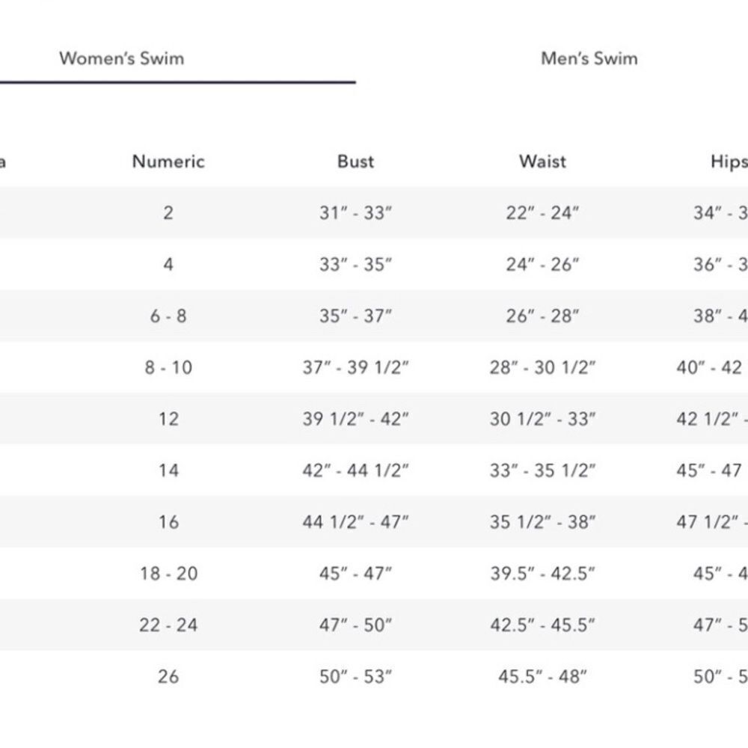Select numeric size 26 cell
The image size is (748, 748).
point(168,676)
